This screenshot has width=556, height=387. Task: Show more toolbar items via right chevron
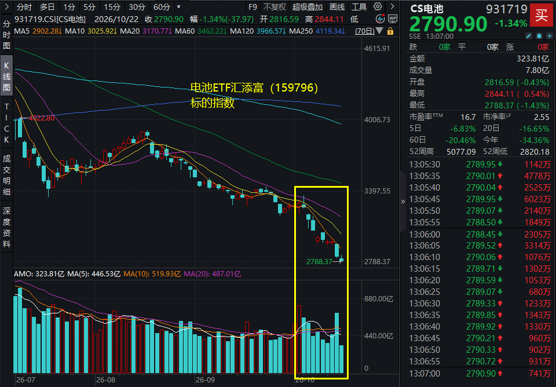[x=392, y=7]
